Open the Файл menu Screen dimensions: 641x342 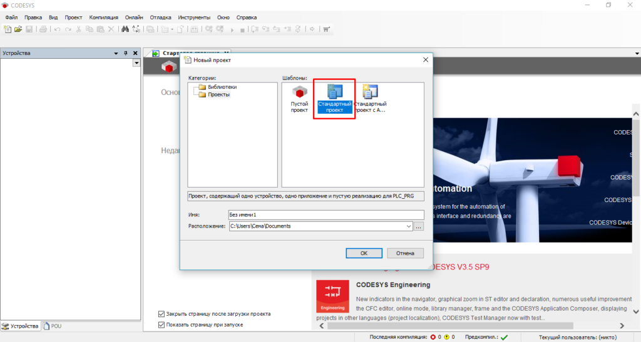11,18
